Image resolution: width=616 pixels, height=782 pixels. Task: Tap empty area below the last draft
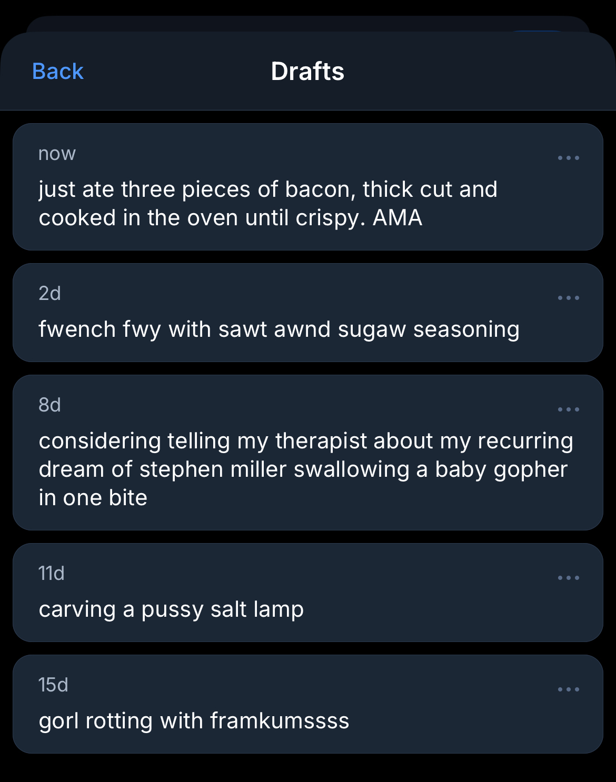pyautogui.click(x=307, y=768)
